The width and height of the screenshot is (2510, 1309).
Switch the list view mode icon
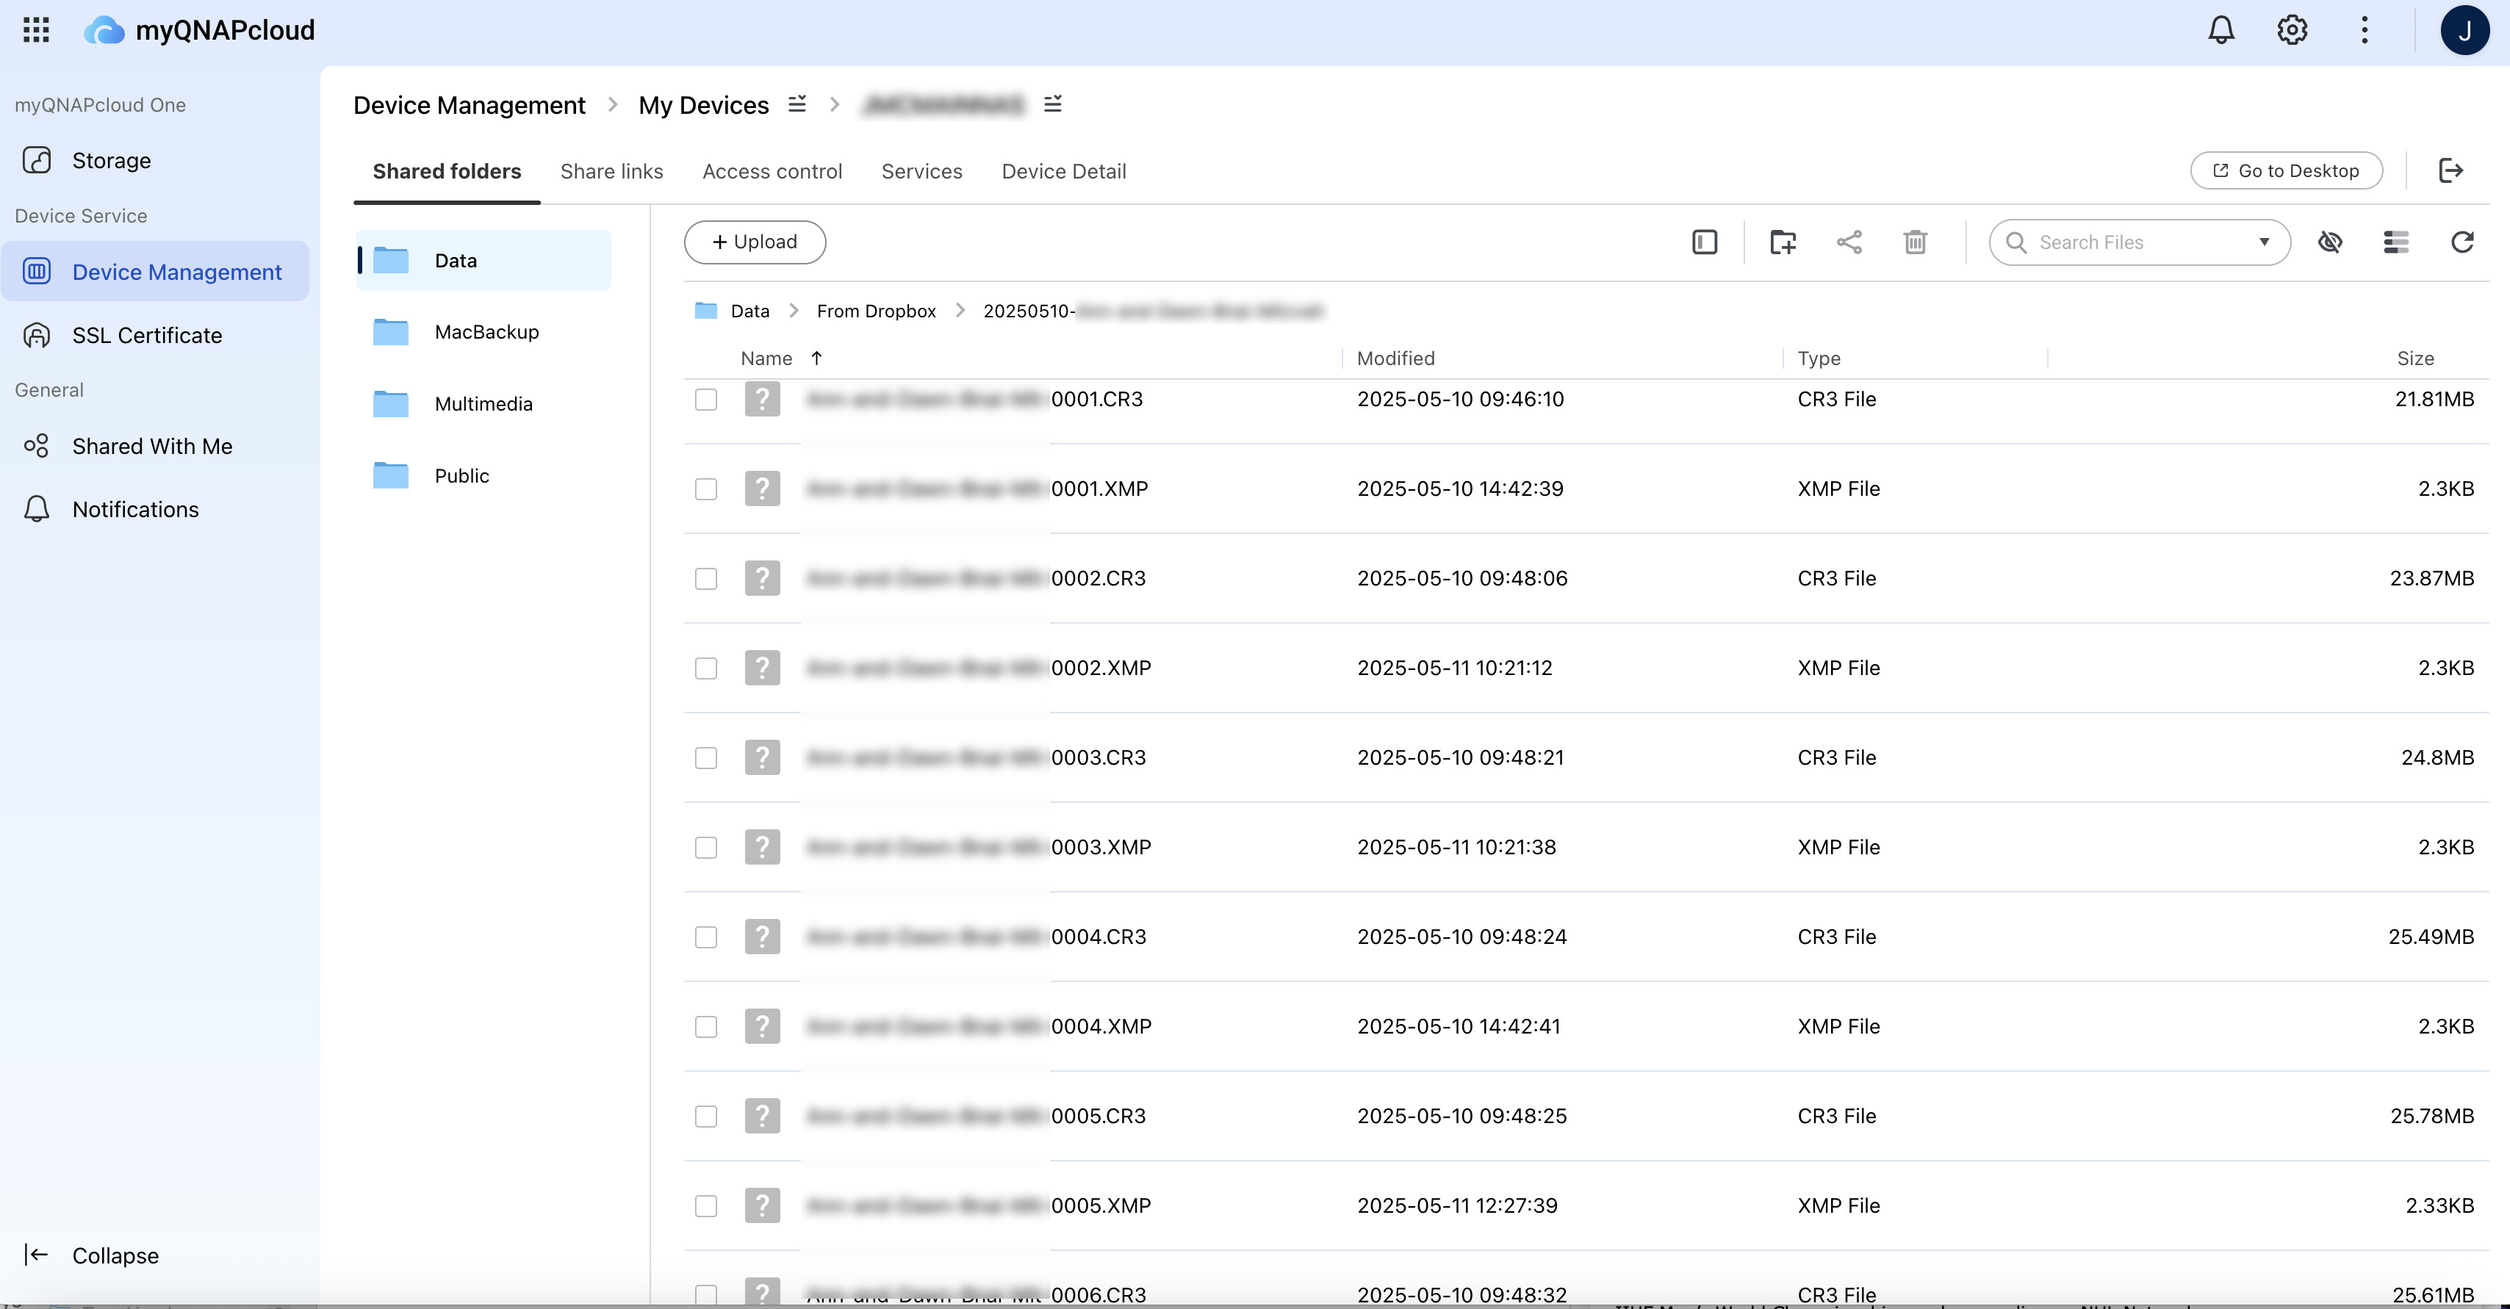2396,242
